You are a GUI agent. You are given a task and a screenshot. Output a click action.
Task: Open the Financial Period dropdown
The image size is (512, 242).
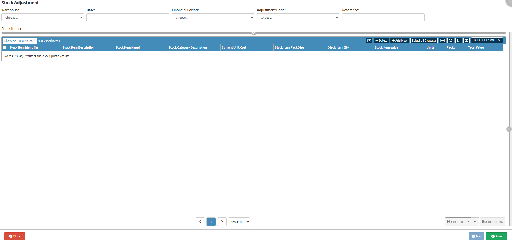coord(213,18)
